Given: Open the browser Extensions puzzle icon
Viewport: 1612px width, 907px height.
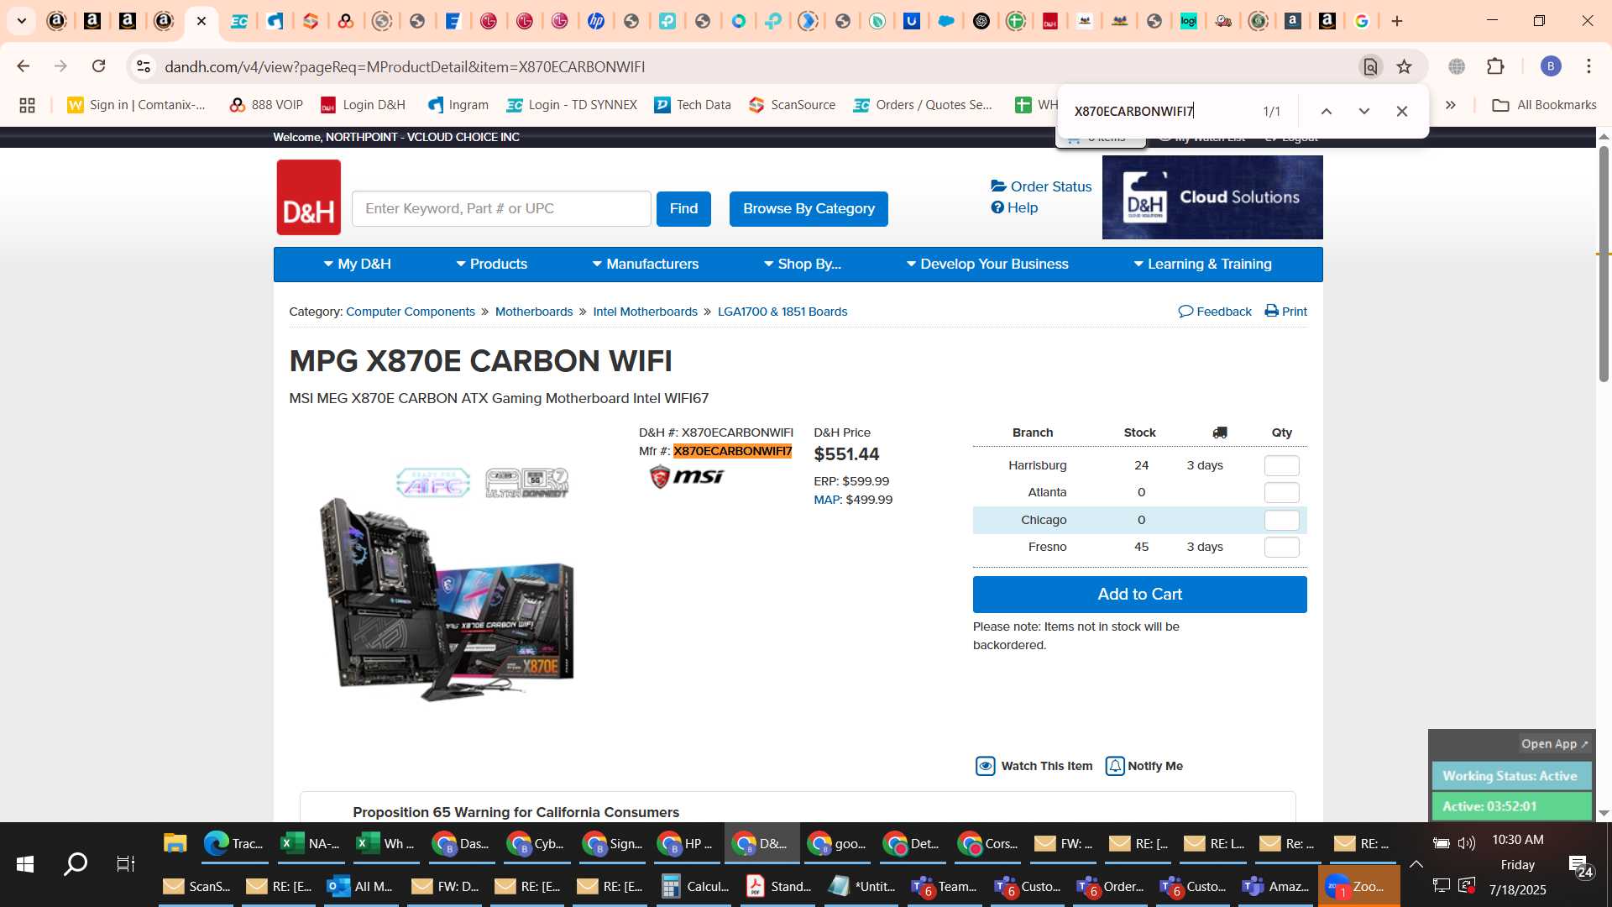Looking at the screenshot, I should [x=1495, y=66].
